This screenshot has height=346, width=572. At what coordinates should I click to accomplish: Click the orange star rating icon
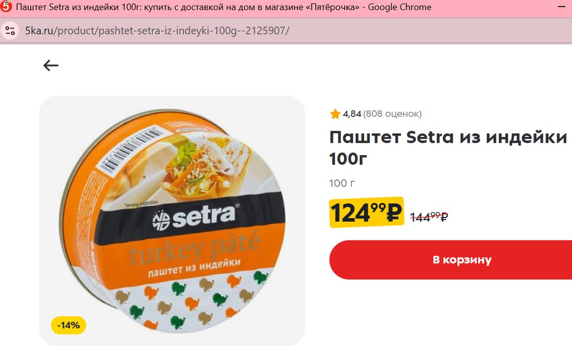point(335,114)
